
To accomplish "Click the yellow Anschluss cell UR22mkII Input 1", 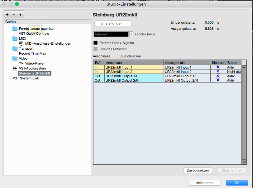I will (x=134, y=67).
